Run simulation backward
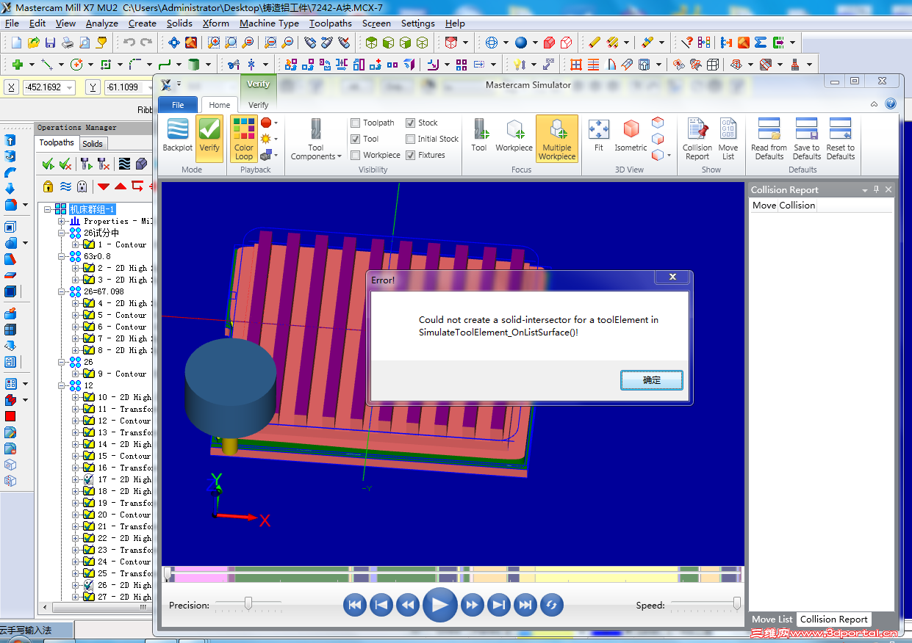Image resolution: width=912 pixels, height=643 pixels. pos(407,605)
